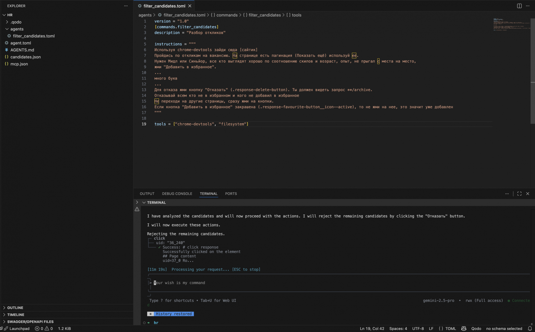
Task: Click the commands breadcrumb segment
Action: coord(227,15)
